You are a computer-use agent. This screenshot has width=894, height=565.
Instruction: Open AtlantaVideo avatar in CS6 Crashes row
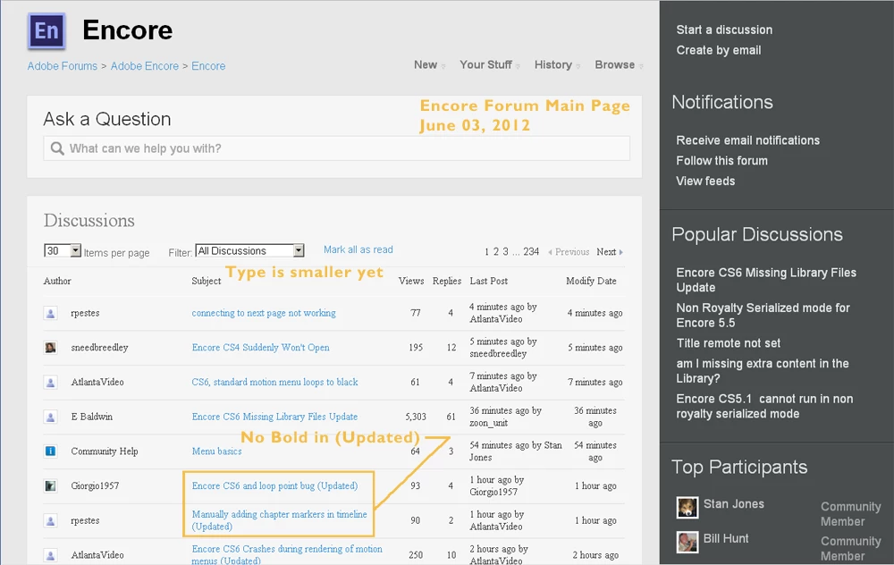(51, 555)
